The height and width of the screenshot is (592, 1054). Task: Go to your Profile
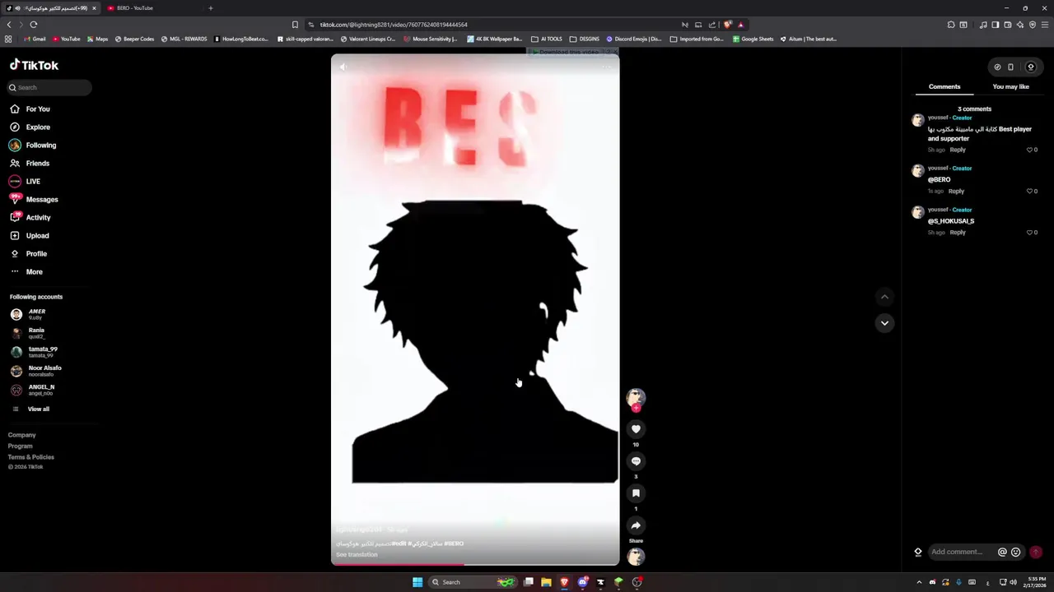pos(28,253)
